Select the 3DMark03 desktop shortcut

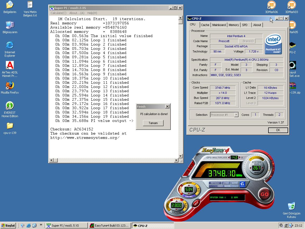[x=291, y=7]
